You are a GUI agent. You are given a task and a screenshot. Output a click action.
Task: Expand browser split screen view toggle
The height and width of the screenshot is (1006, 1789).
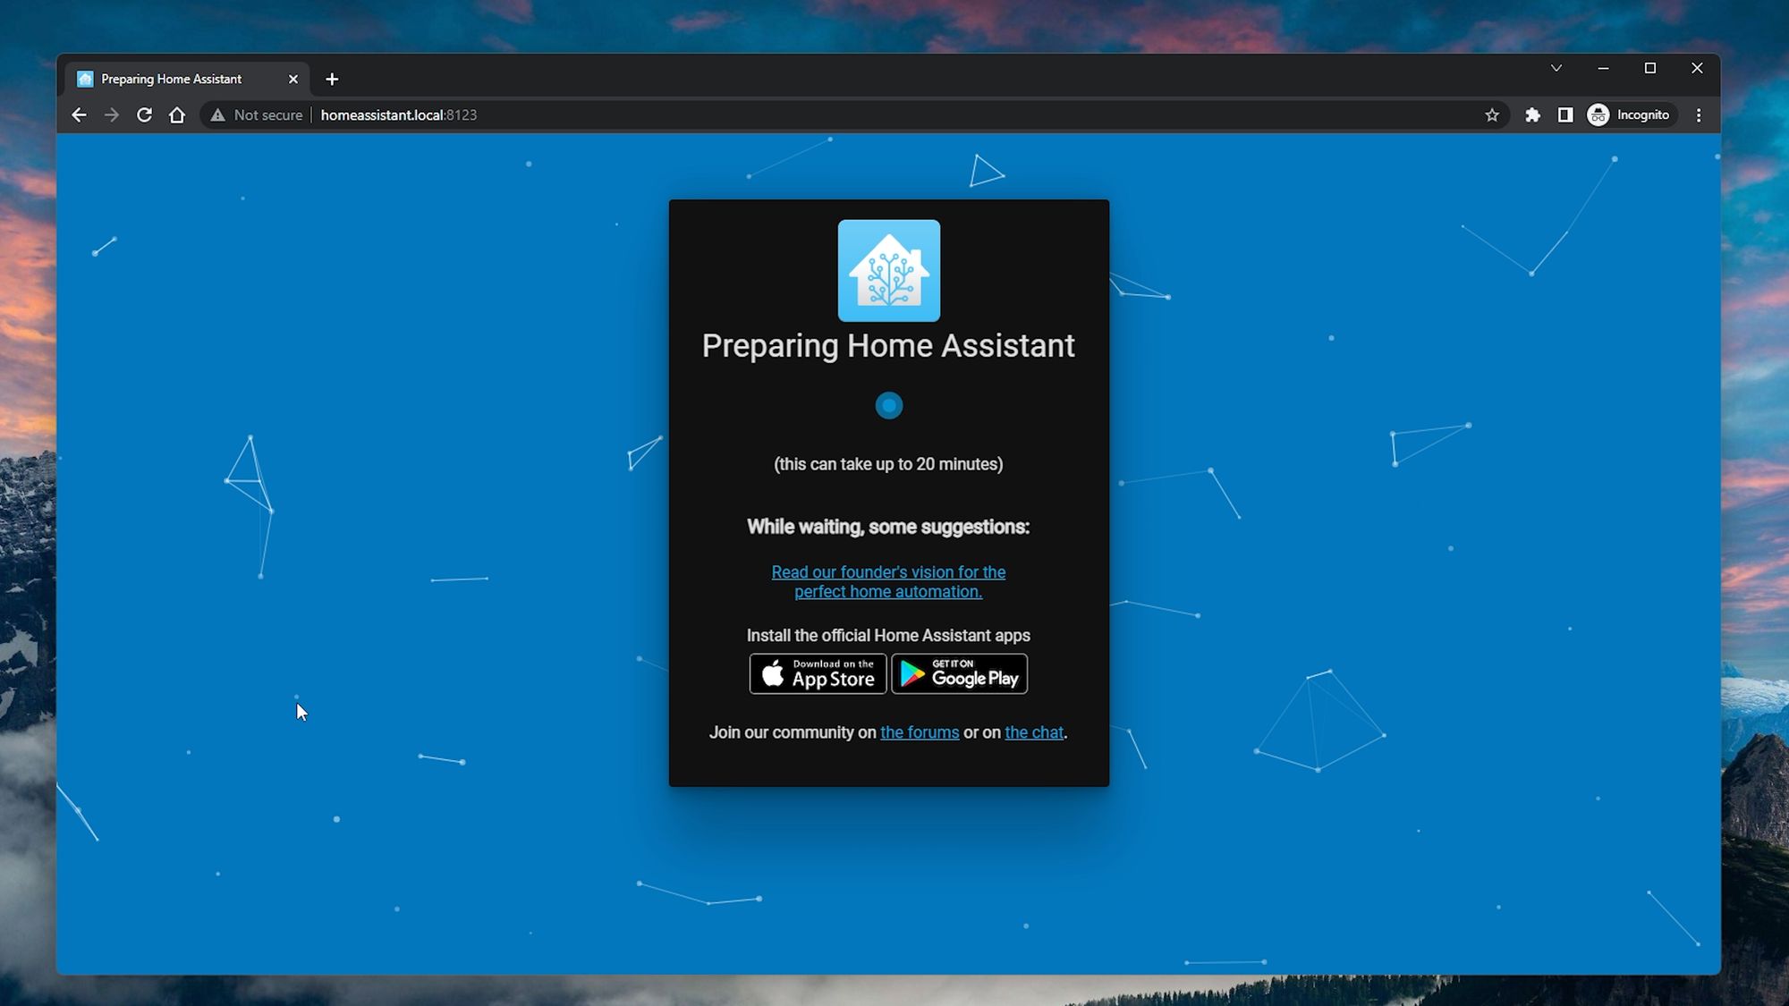pyautogui.click(x=1566, y=114)
